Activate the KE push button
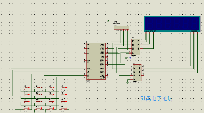This screenshot has width=204, height=113. [x=51, y=109]
